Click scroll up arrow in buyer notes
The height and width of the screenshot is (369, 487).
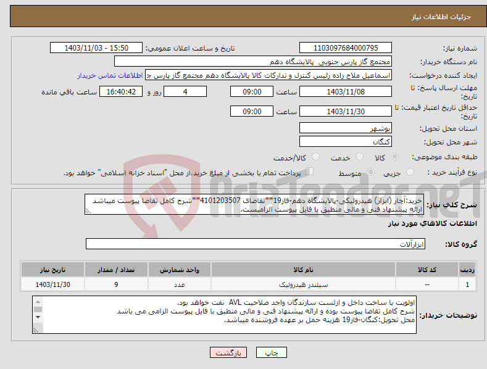pyautogui.click(x=38, y=302)
